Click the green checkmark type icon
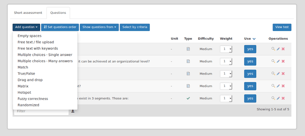The height and width of the screenshot is (136, 305). (x=188, y=98)
